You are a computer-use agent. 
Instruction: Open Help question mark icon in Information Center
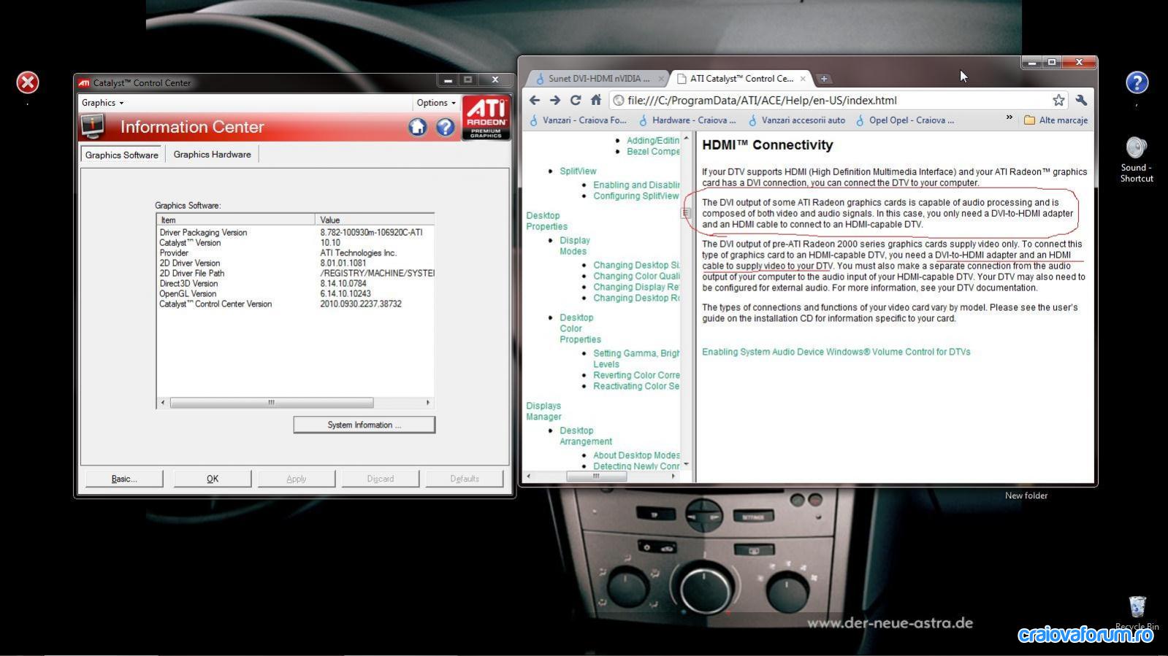pyautogui.click(x=445, y=127)
